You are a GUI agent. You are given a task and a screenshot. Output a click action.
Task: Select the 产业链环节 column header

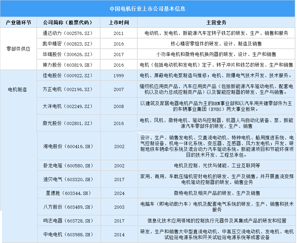pos(18,23)
